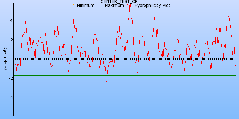Click the y-axis tick label 2

point(11,40)
